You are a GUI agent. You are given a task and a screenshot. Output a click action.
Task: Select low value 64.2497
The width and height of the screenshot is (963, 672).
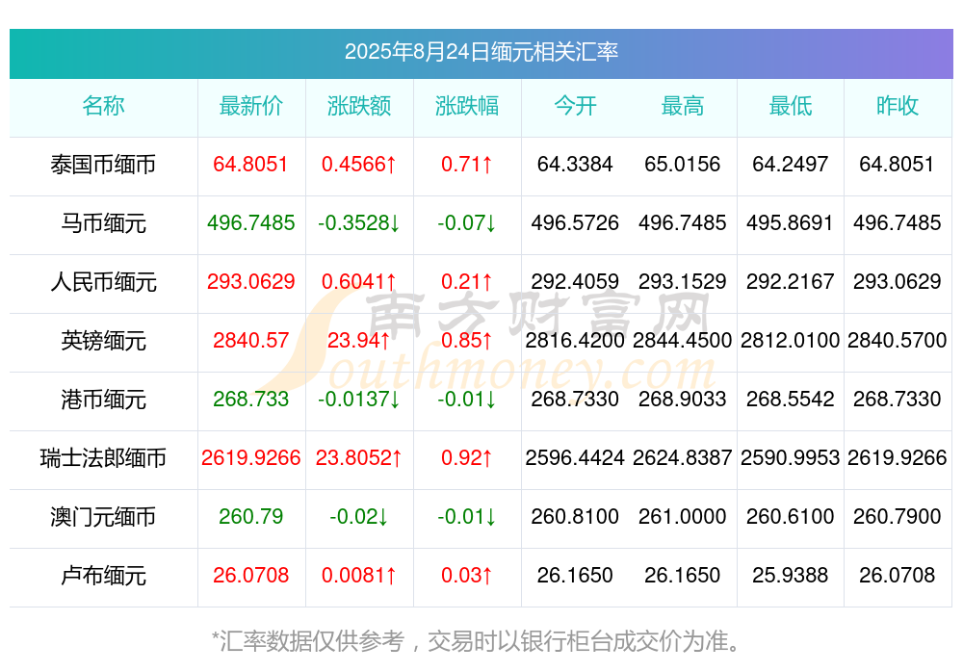point(791,164)
